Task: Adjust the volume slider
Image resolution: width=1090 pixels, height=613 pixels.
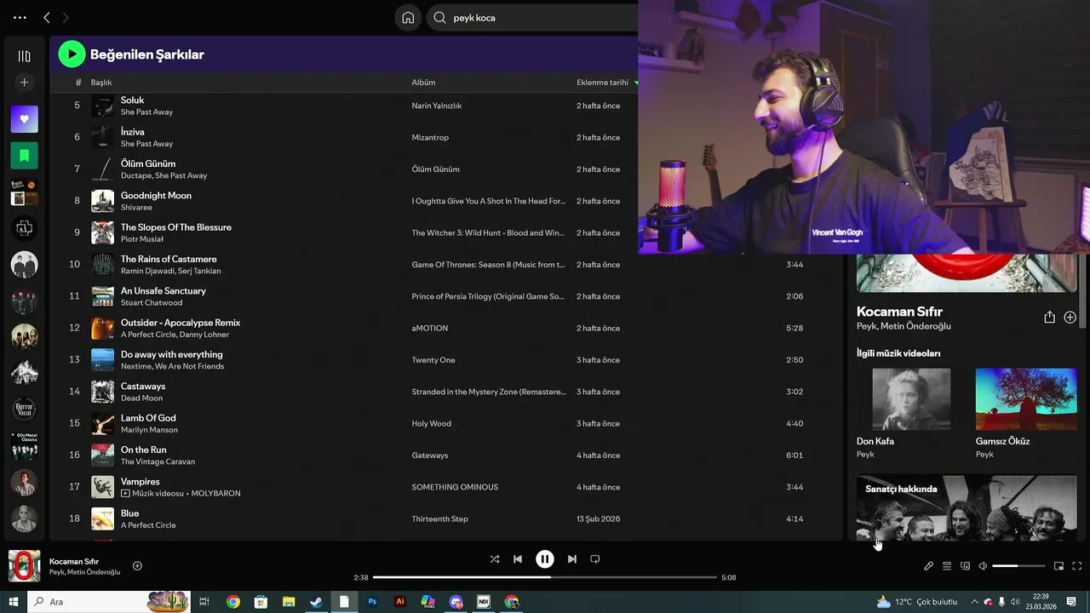Action: point(1018,566)
